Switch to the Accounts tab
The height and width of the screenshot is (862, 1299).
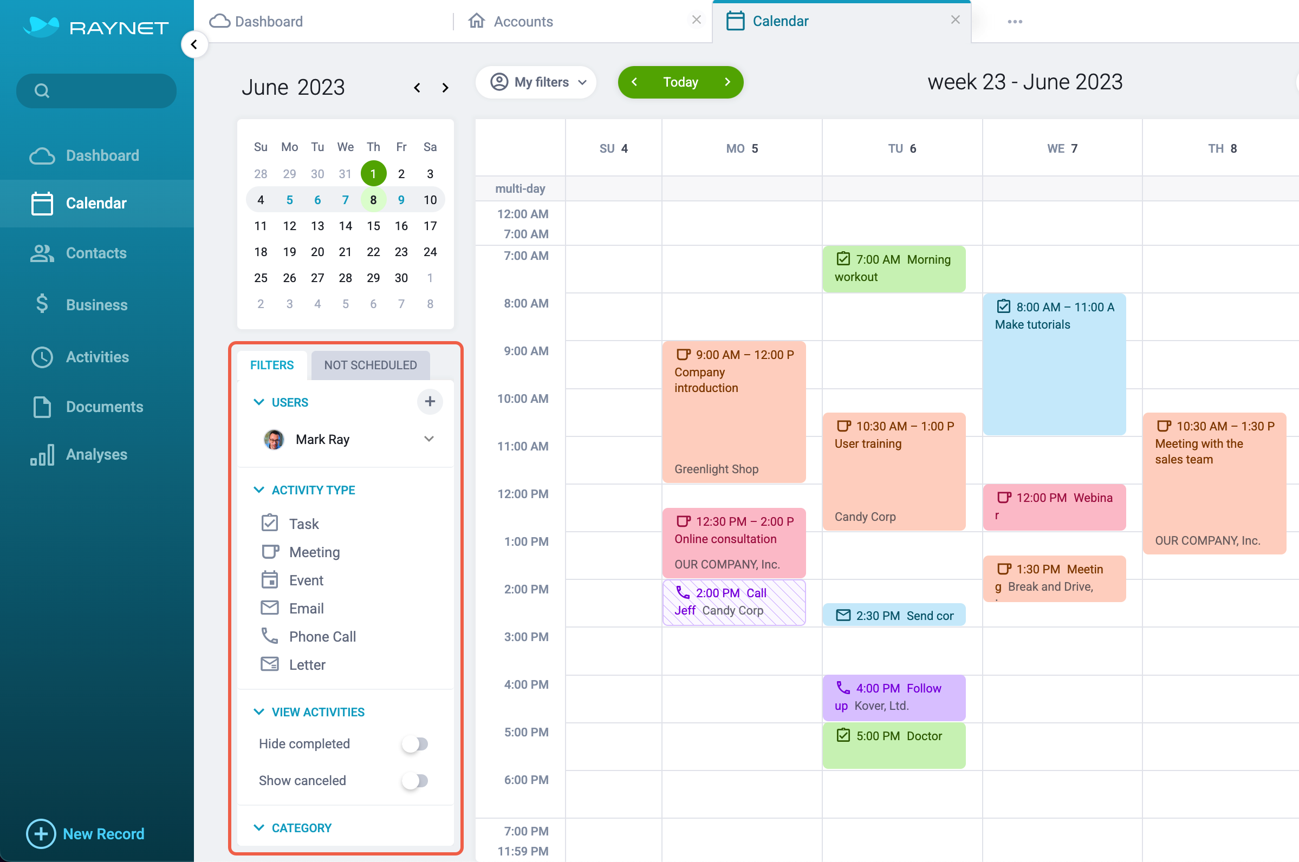522,22
